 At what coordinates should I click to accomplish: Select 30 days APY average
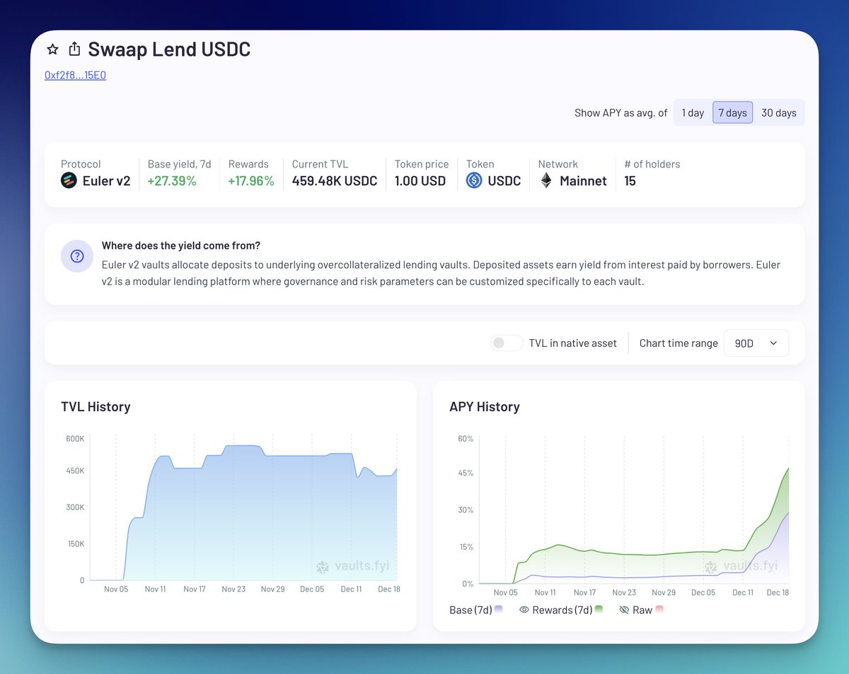tap(779, 112)
